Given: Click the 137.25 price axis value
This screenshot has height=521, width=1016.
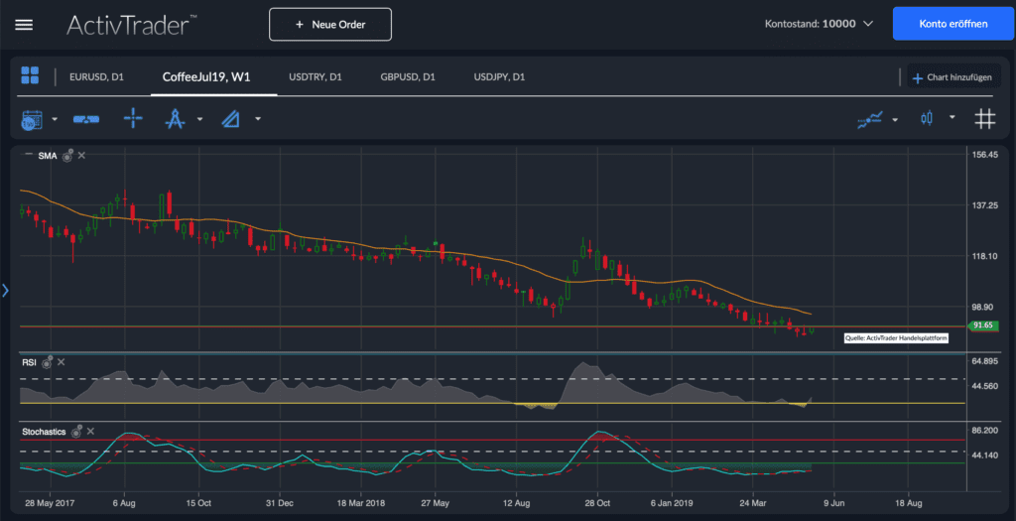Looking at the screenshot, I should 985,205.
